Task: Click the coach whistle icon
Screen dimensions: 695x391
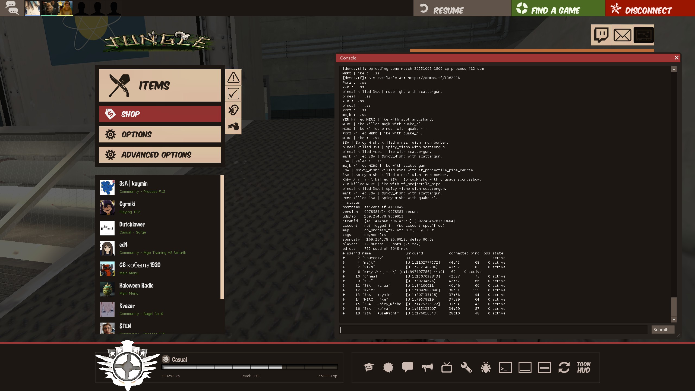Action: [233, 126]
